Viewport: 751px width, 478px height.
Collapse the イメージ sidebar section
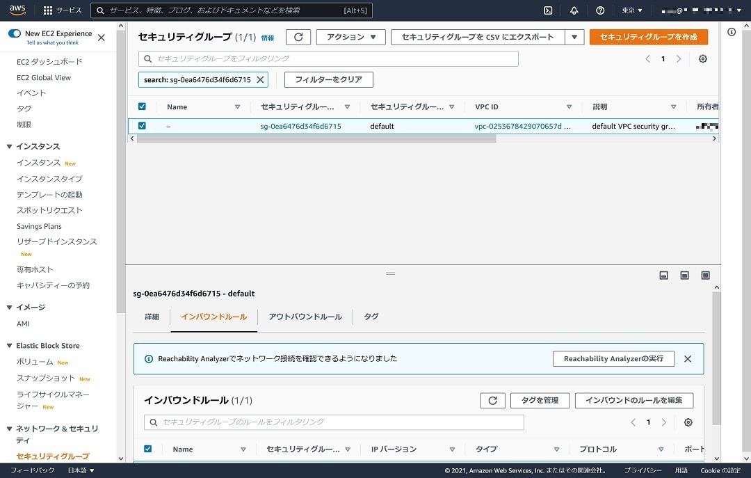[x=9, y=307]
